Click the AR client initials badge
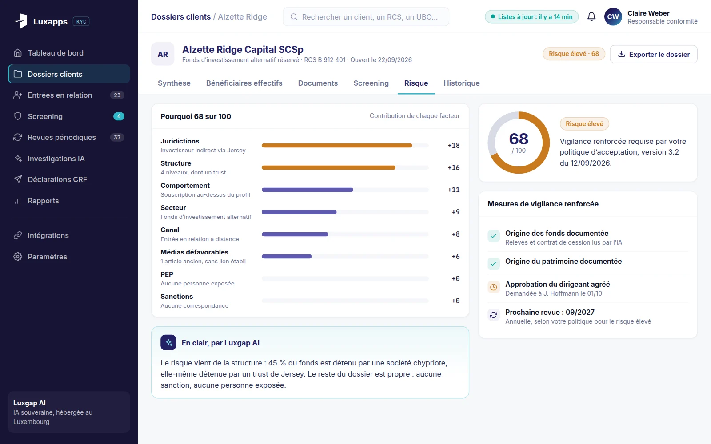Viewport: 711px width, 444px height. pos(163,54)
